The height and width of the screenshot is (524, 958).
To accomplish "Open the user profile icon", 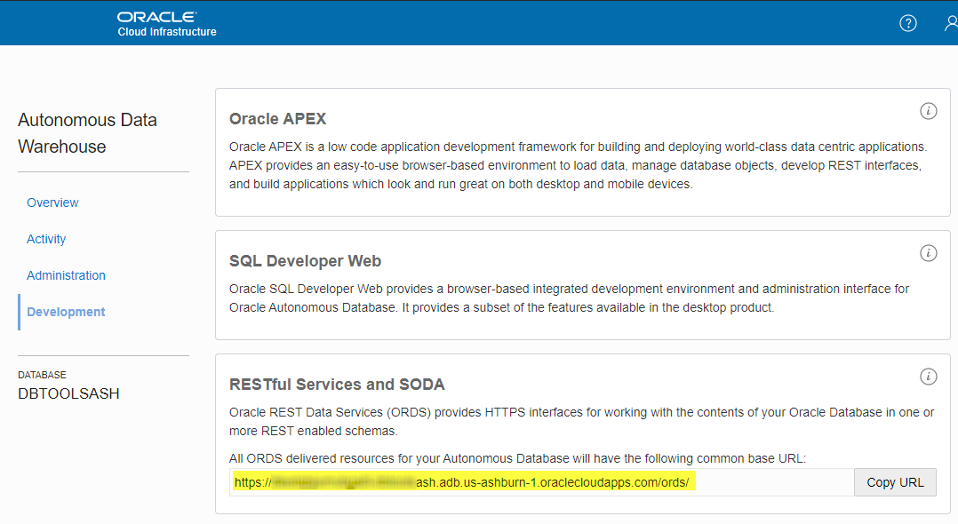I will pyautogui.click(x=951, y=23).
